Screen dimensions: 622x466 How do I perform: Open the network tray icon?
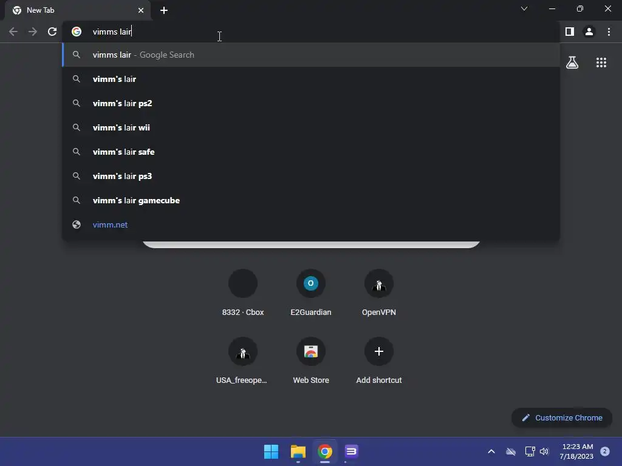click(x=530, y=451)
